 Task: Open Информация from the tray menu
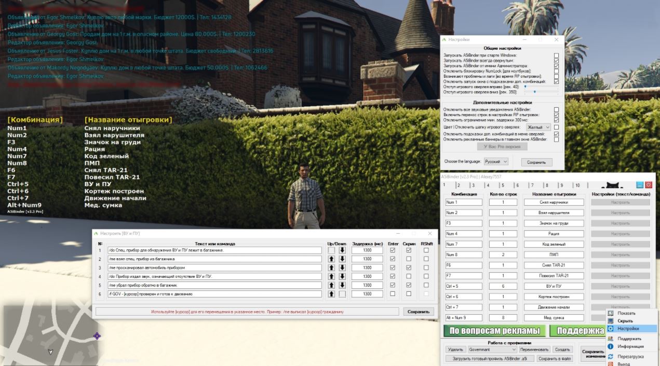(x=630, y=346)
